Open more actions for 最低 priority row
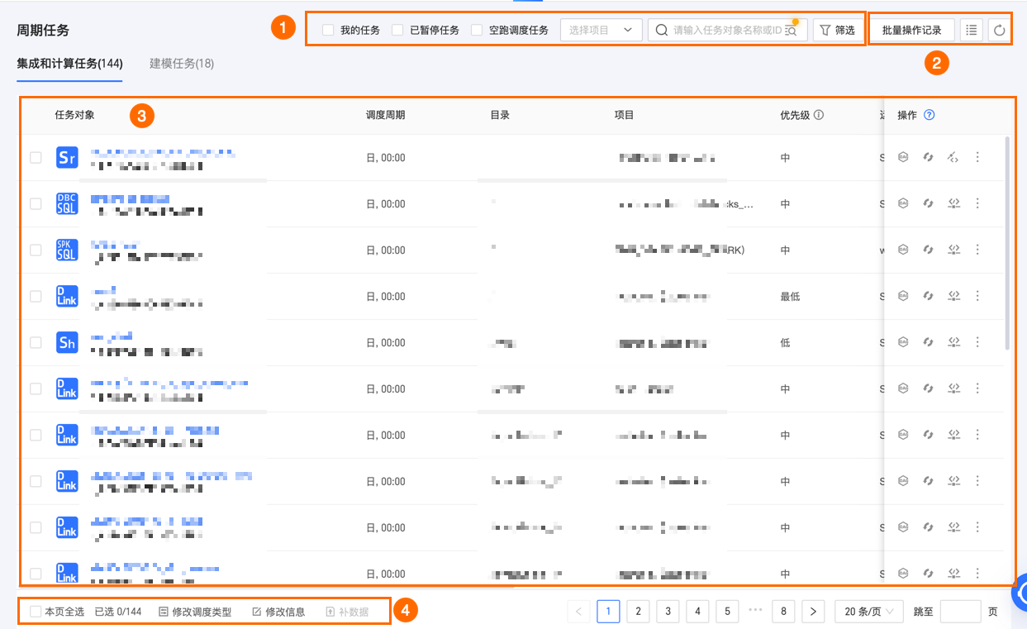The width and height of the screenshot is (1027, 629). click(977, 296)
